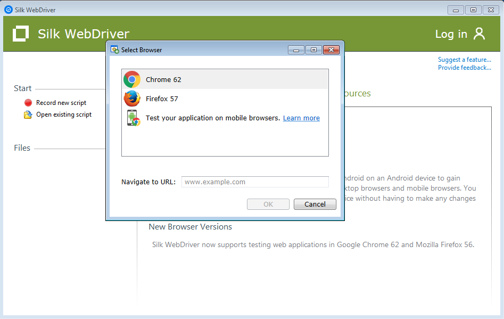Click the Files section heading

click(22, 148)
